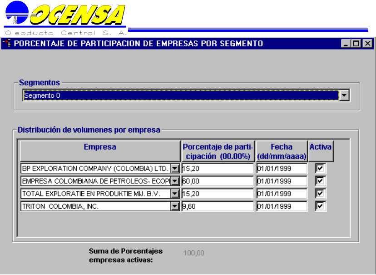Image resolution: width=376 pixels, height=275 pixels.
Task: Uncheck Activa for BP Exploration Company row
Action: pos(320,168)
